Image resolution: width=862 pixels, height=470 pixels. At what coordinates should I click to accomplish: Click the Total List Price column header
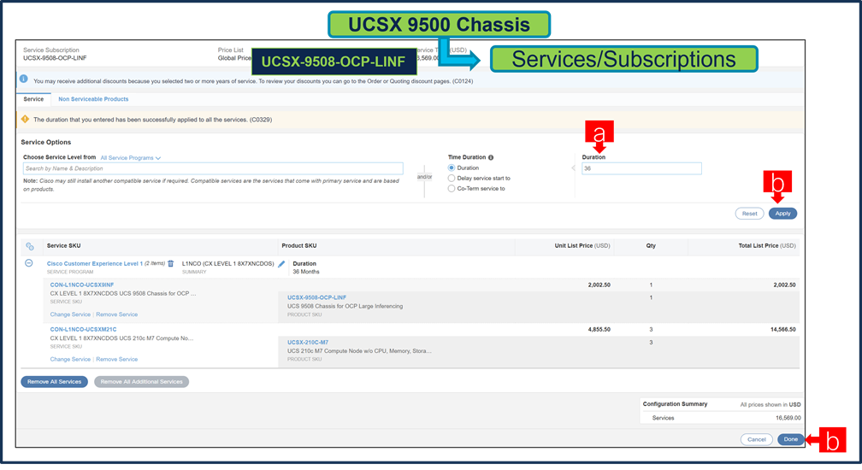tap(767, 246)
